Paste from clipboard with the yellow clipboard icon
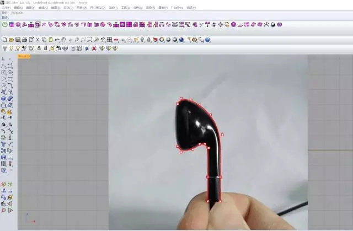 click(51, 40)
